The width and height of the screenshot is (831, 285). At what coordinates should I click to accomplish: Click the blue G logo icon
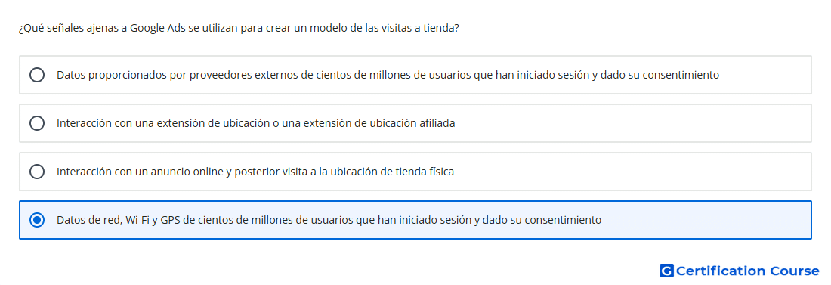[x=666, y=271]
